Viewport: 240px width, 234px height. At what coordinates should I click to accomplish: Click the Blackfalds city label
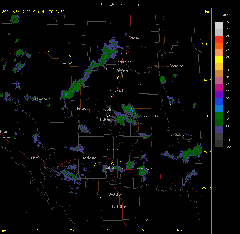(123, 62)
